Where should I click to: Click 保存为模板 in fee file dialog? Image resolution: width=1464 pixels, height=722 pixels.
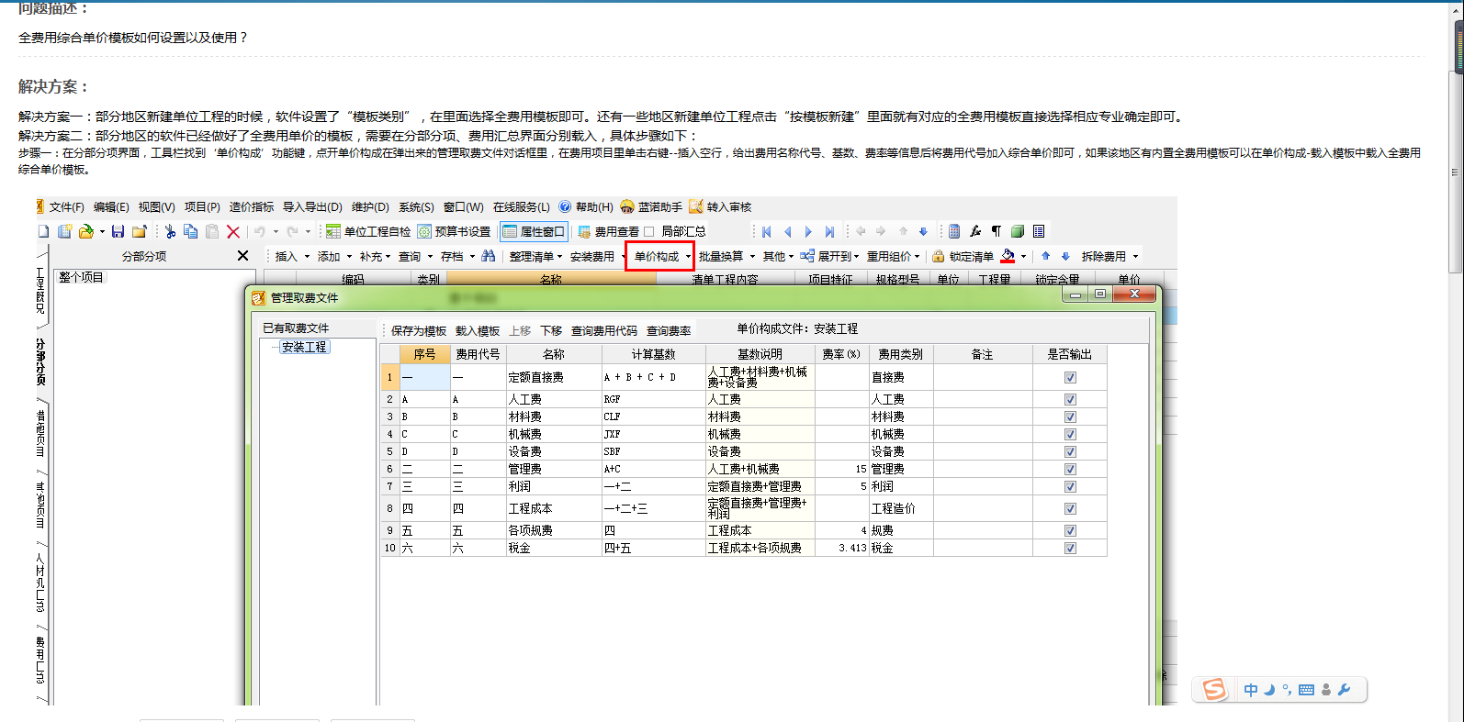[419, 330]
